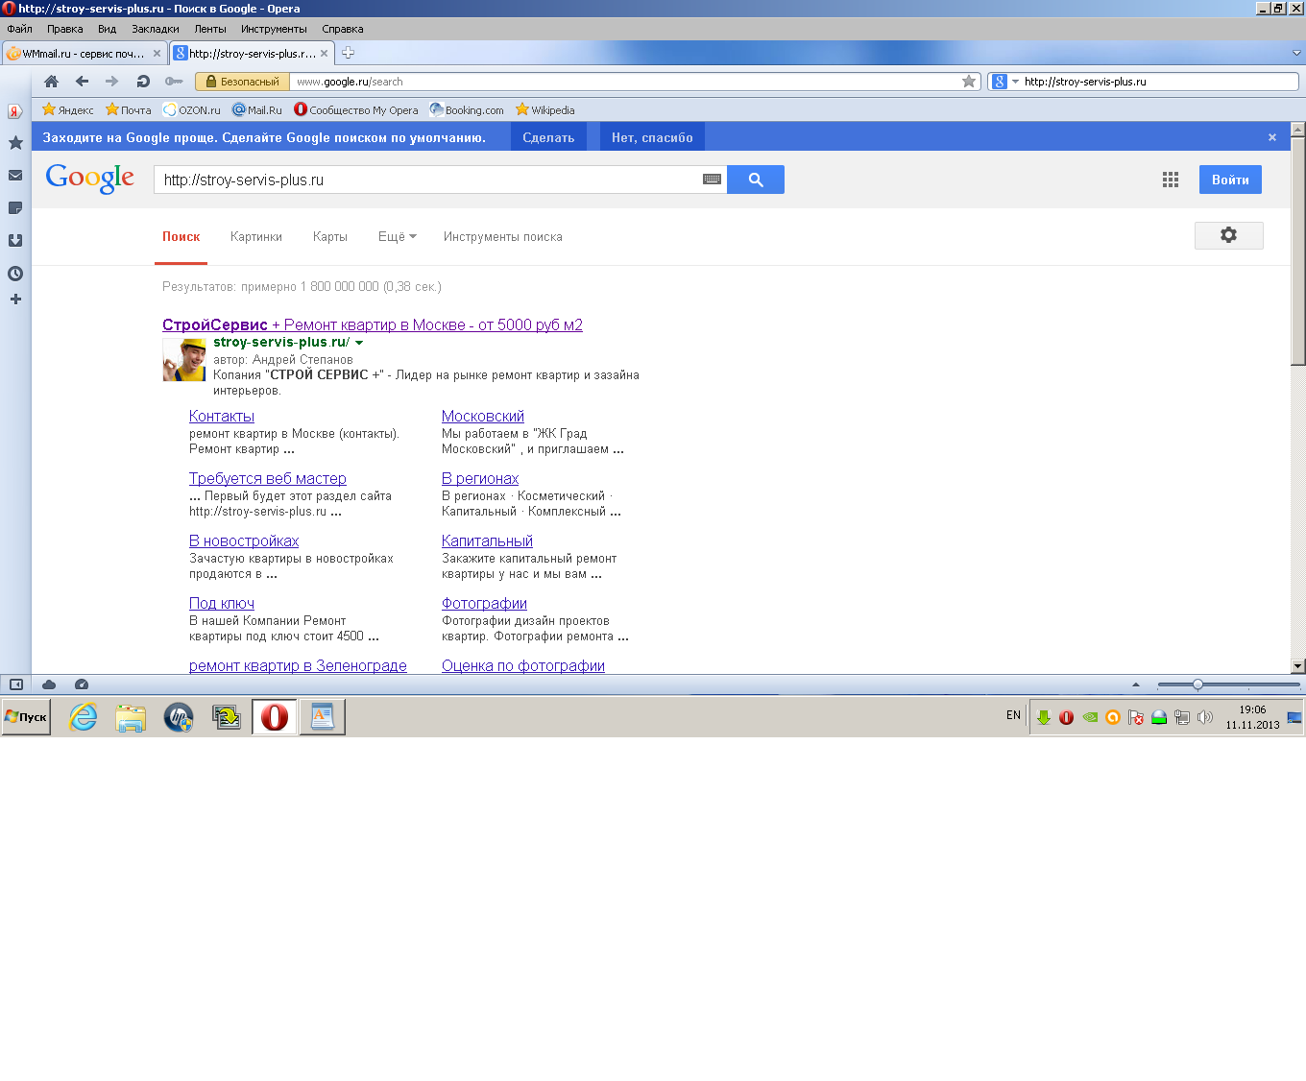This screenshot has height=1081, width=1306.
Task: Open the Пуск start button
Action: [26, 717]
